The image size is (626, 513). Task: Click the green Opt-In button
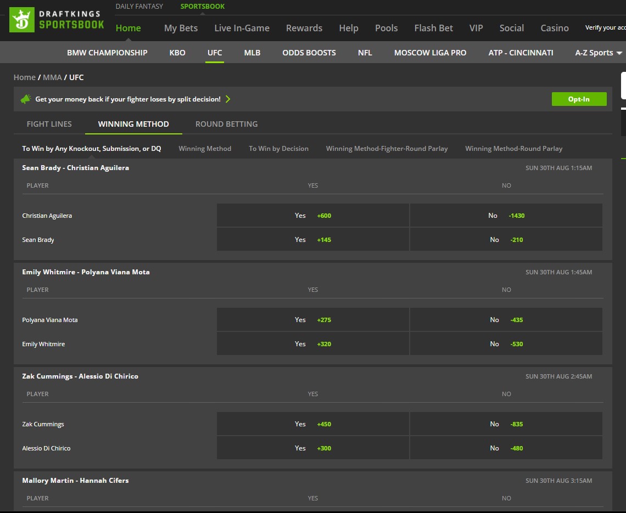[579, 99]
